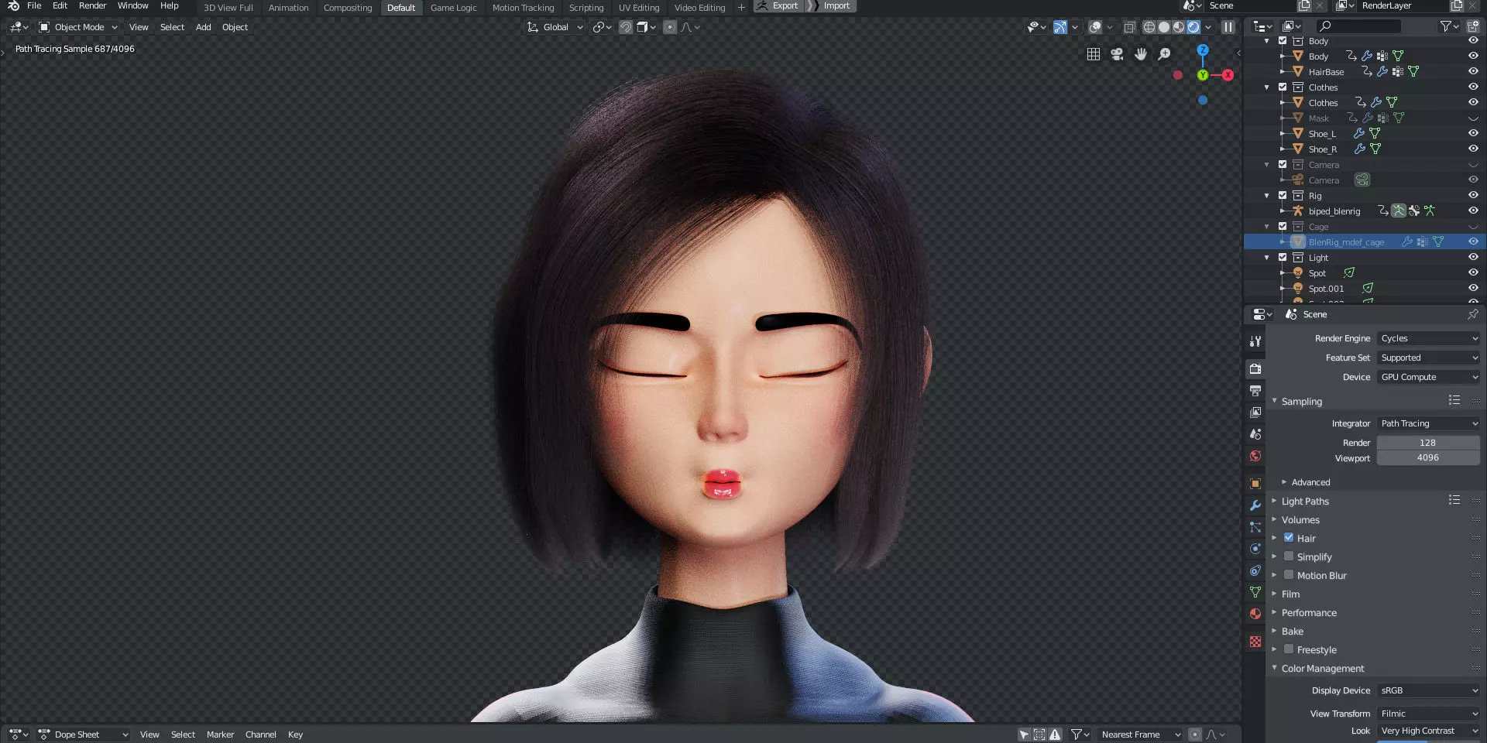This screenshot has width=1487, height=743.
Task: Open the Integrator Path Tracing dropdown
Action: click(x=1428, y=423)
